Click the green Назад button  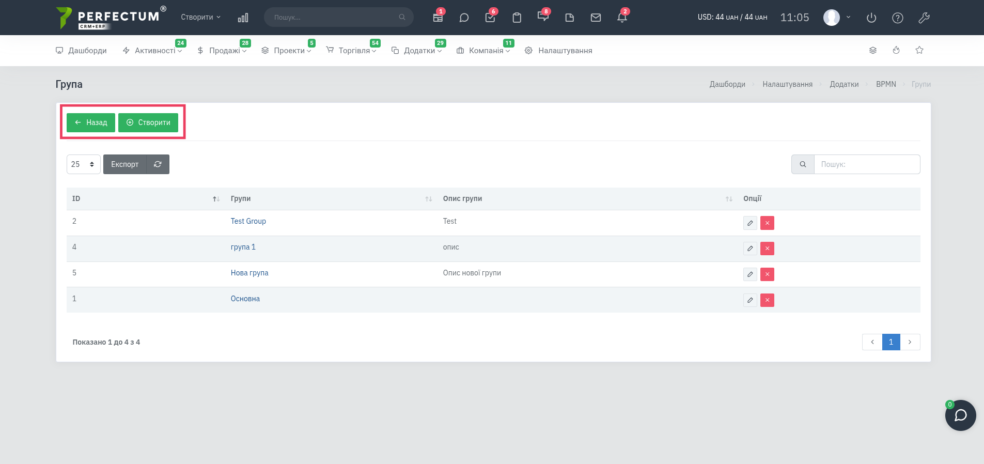click(91, 122)
